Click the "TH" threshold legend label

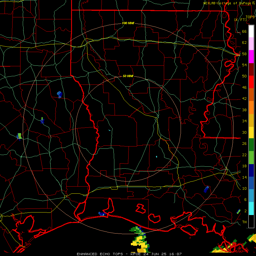pos(244,222)
